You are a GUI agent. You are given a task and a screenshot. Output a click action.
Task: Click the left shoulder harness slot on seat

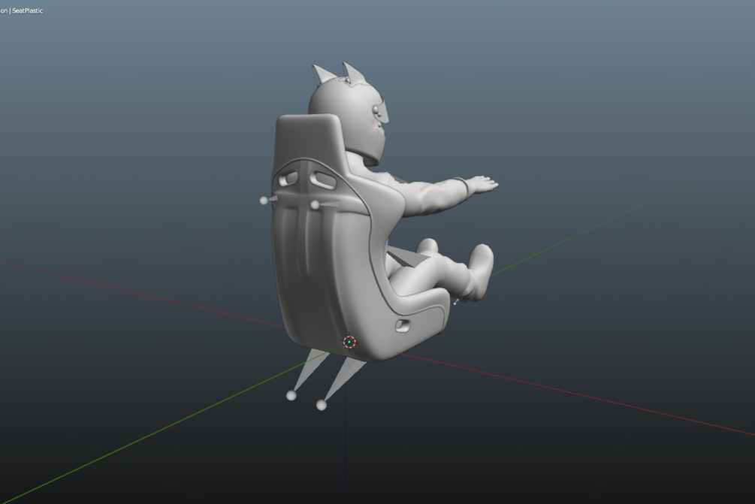pyautogui.click(x=288, y=179)
